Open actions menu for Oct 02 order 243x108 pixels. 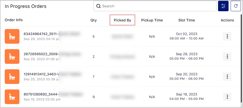227,36
